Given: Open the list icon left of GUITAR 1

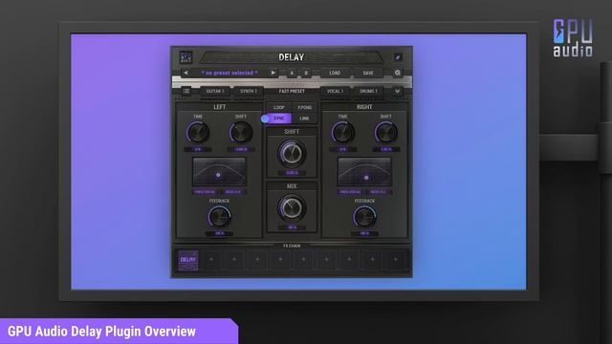Looking at the screenshot, I should [186, 91].
